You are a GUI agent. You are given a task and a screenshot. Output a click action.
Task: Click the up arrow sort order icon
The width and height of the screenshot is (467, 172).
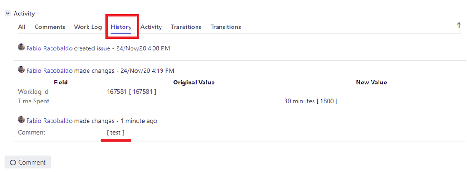[459, 26]
